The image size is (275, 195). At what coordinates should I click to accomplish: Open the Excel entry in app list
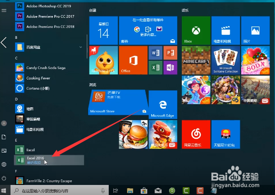tap(49, 150)
